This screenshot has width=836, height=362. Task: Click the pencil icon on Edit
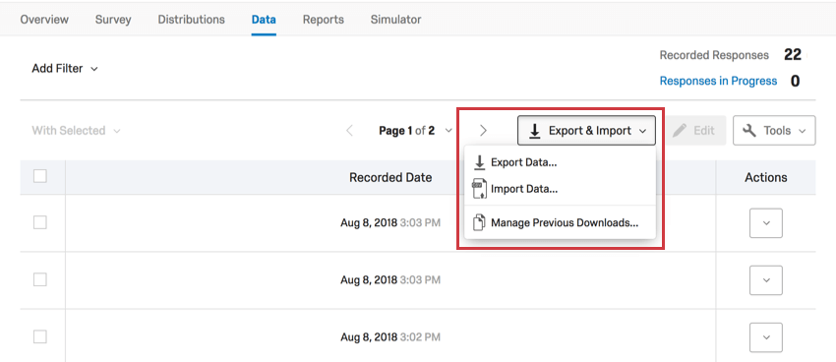click(x=680, y=131)
